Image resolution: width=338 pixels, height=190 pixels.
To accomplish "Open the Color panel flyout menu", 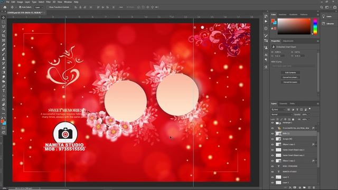I will tap(317, 15).
